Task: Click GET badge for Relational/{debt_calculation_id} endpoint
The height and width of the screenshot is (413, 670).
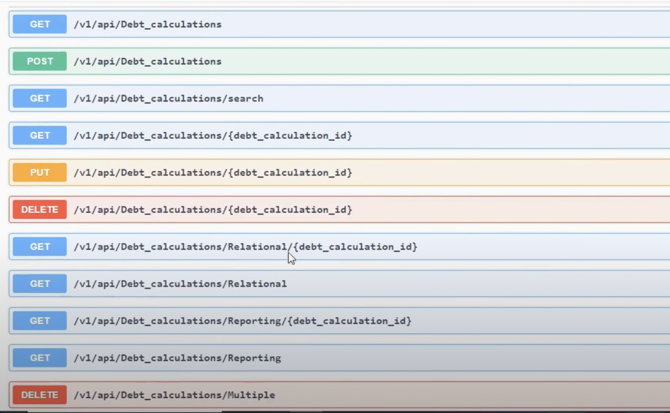Action: 40,247
